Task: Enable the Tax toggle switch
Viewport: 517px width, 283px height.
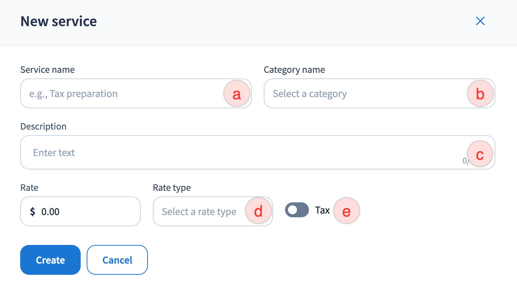Action: (x=297, y=210)
